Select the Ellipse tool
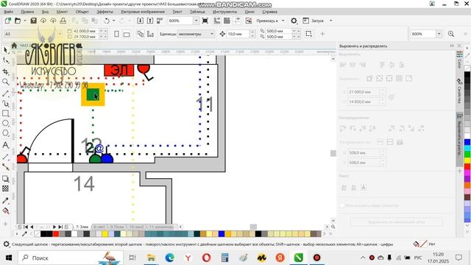Viewport: 471px width, 265px height. point(5,123)
